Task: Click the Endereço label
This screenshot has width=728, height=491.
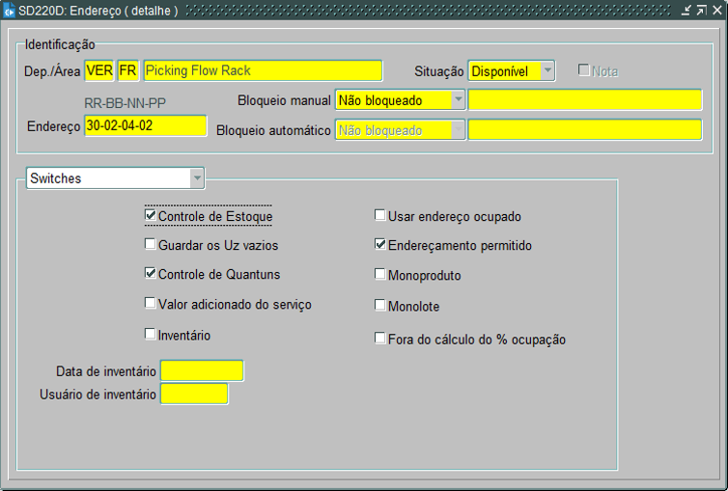Action: tap(53, 126)
